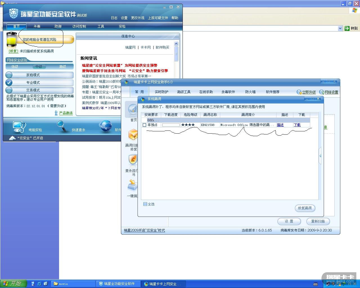Viewport: 360px width, 288px height.
Task: Click the 云安全 cloud status icon
Action: (12, 138)
